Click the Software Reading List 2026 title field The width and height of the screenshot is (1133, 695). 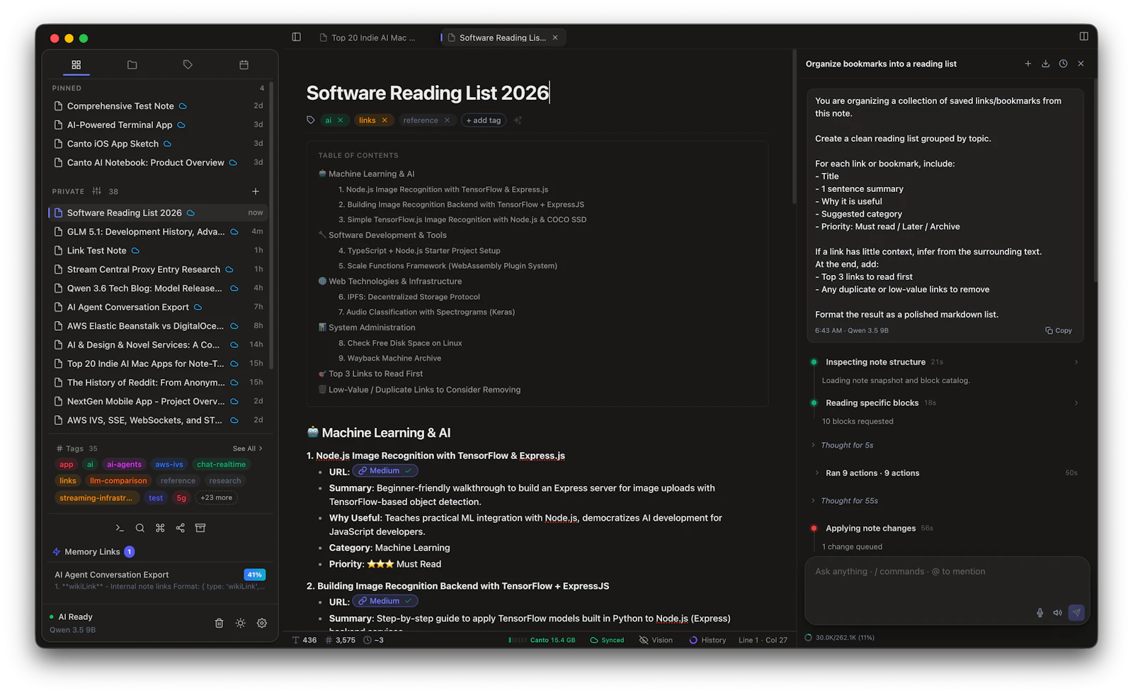(428, 93)
